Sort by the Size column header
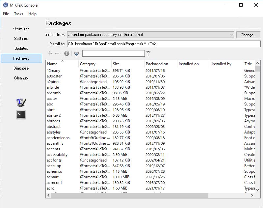263x208 pixels. [128, 64]
